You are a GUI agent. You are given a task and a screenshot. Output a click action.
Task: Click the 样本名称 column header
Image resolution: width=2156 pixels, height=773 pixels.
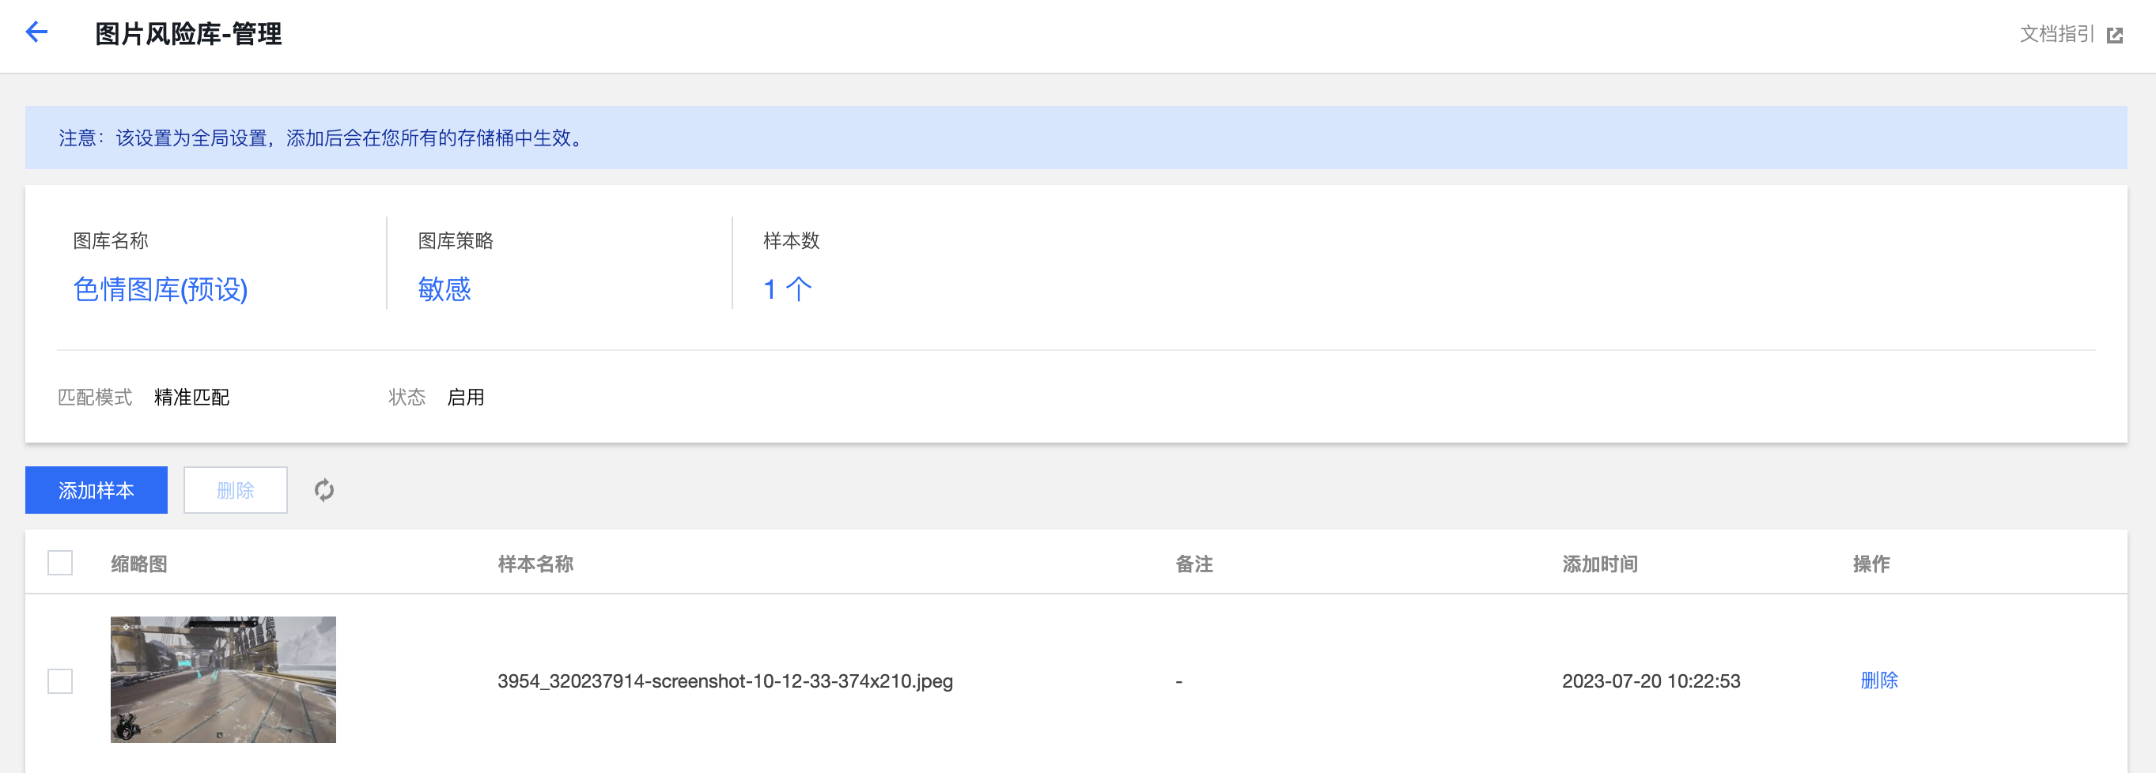[x=535, y=564]
